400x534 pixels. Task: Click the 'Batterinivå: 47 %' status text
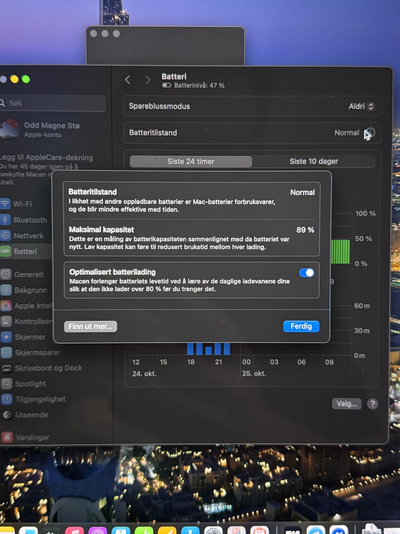pyautogui.click(x=199, y=86)
